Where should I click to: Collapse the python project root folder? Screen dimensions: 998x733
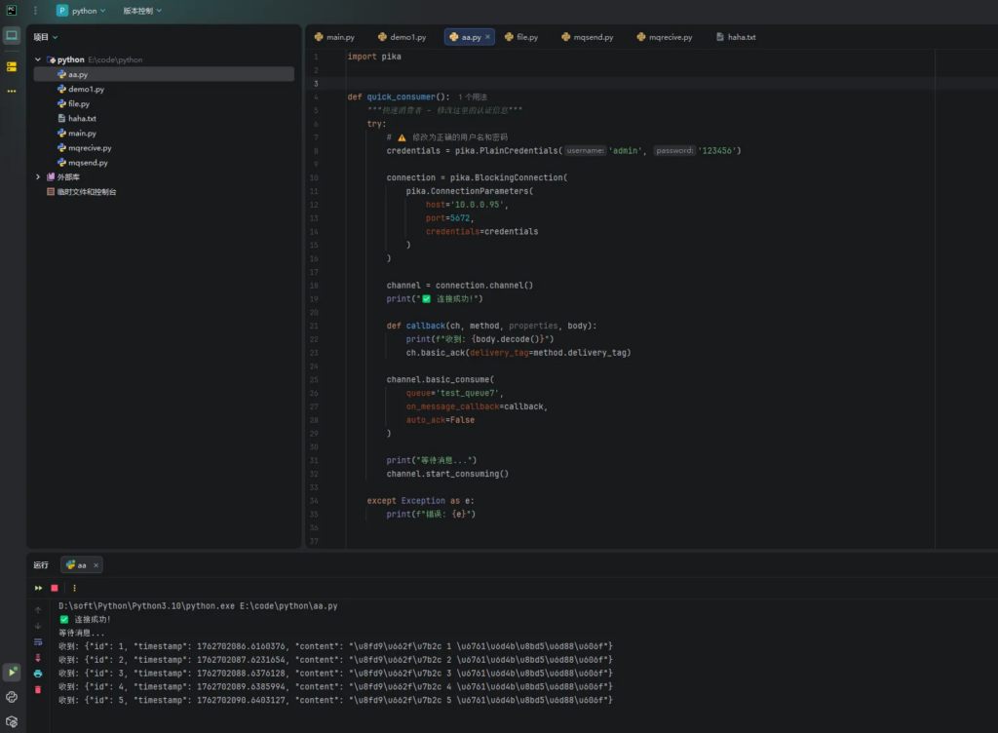[38, 59]
